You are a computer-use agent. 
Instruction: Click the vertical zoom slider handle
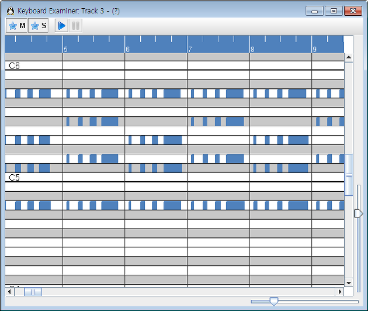pyautogui.click(x=359, y=213)
